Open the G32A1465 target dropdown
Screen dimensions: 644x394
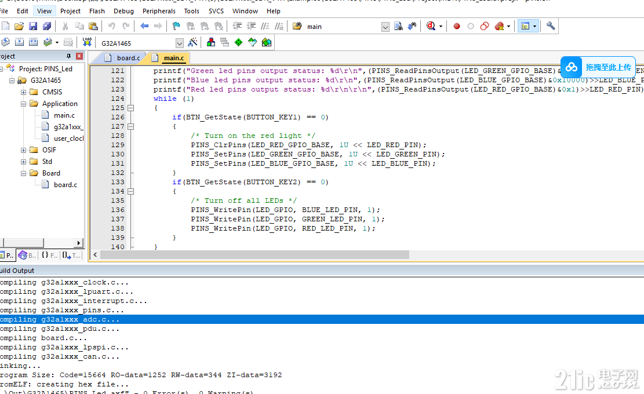click(180, 43)
